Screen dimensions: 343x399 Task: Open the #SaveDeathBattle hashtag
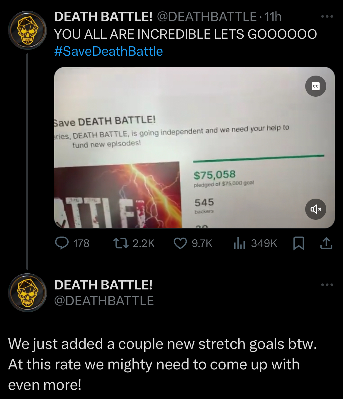(108, 51)
